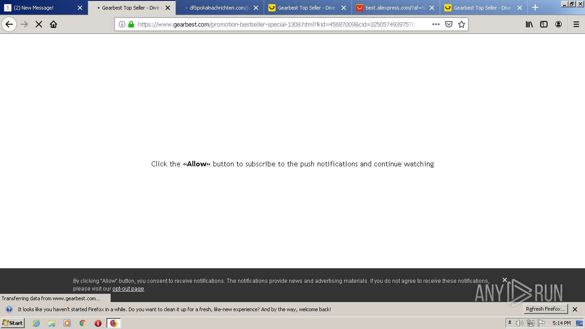
Task: Open the Action Center flag icon
Action: tap(542, 323)
